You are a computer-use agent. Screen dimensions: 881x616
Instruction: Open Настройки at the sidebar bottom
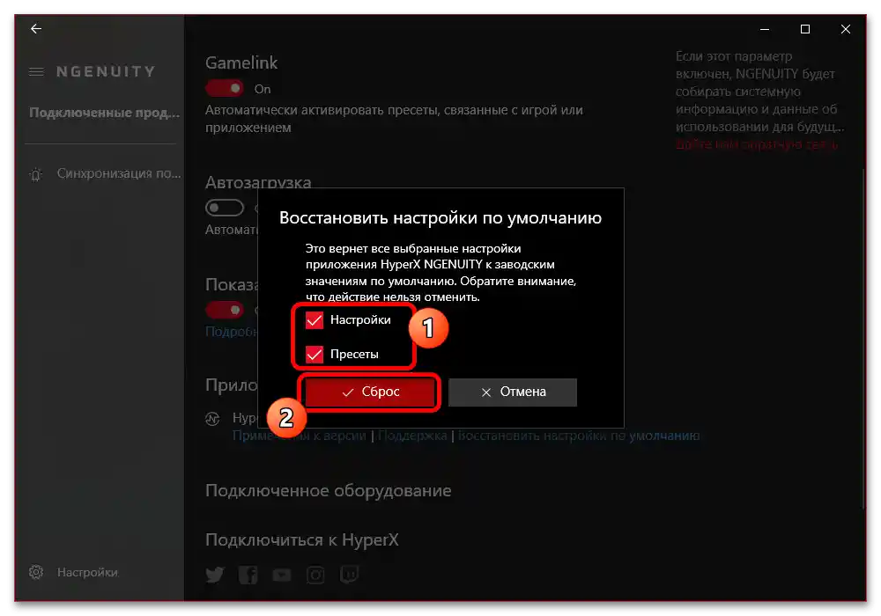(x=87, y=572)
